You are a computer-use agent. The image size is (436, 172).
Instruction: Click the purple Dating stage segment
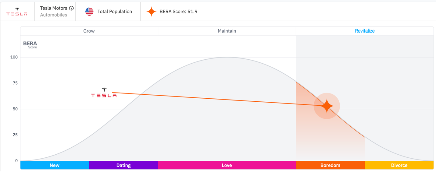pyautogui.click(x=123, y=165)
